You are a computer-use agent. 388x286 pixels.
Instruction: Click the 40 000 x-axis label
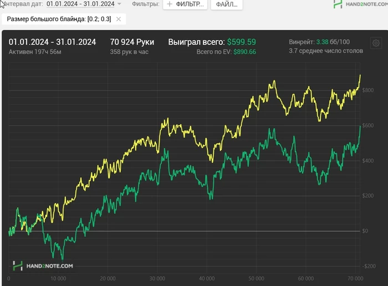(x=207, y=279)
